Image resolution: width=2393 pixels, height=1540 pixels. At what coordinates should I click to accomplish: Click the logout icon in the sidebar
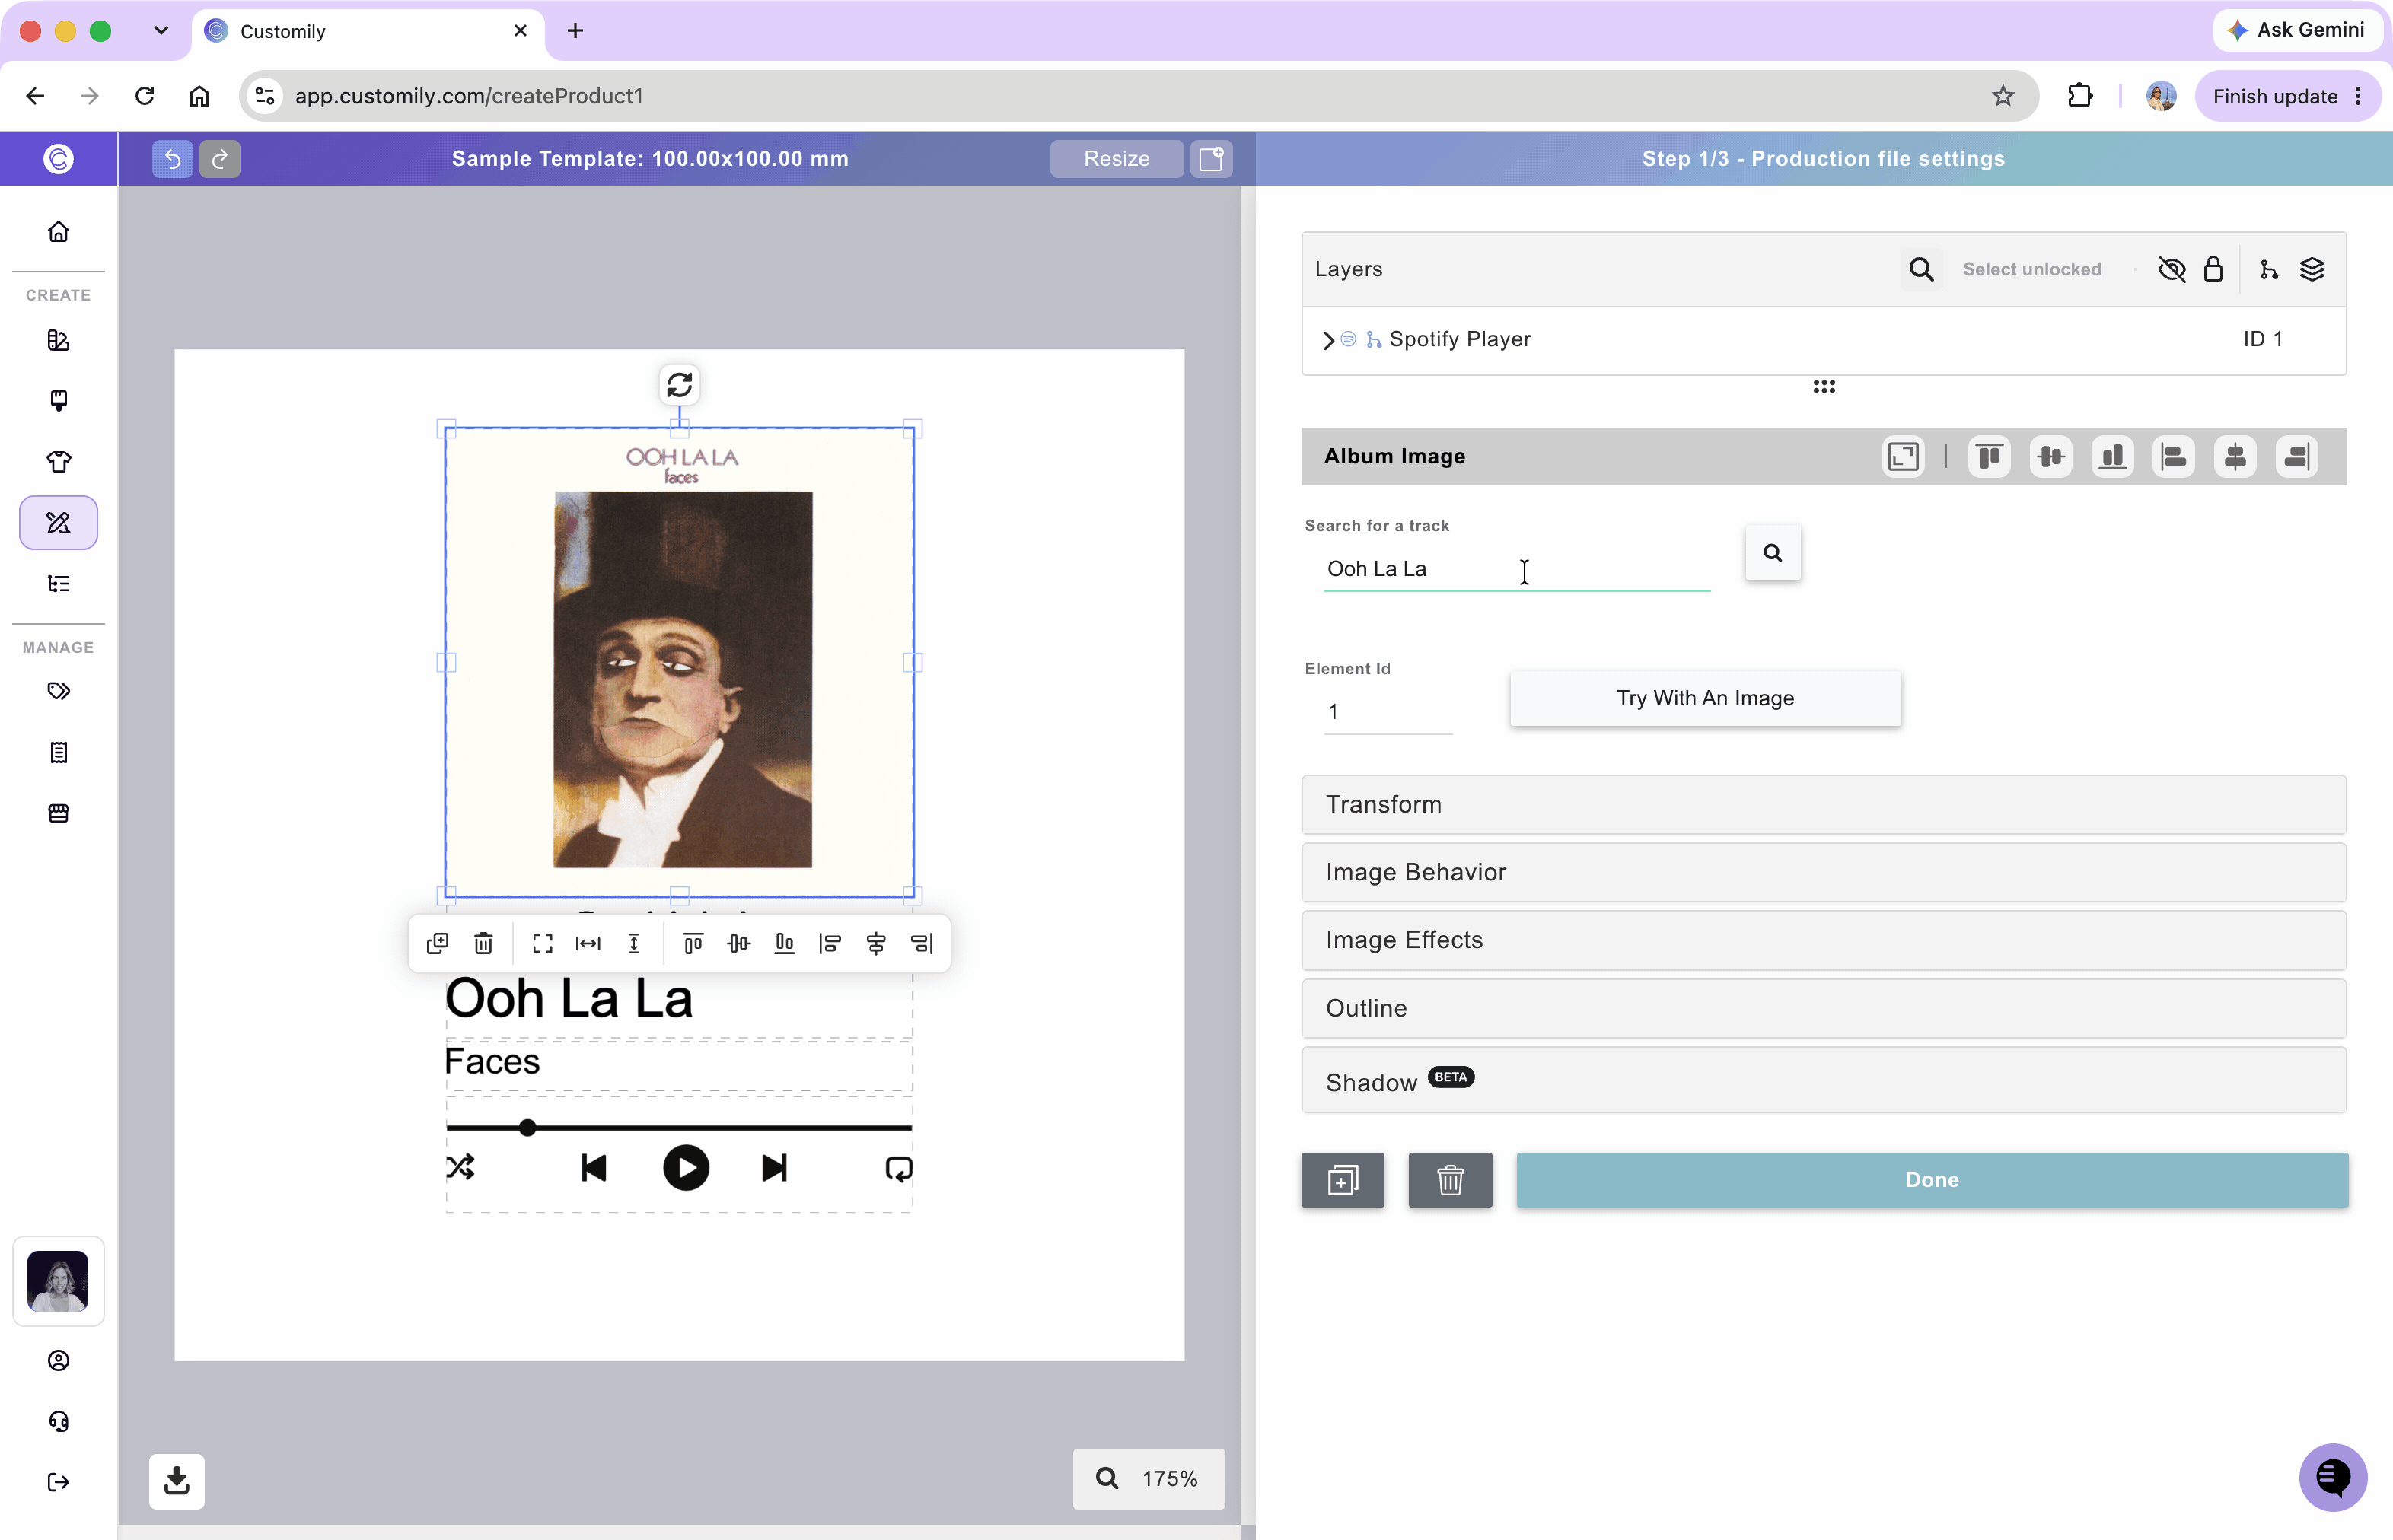pos(58,1482)
